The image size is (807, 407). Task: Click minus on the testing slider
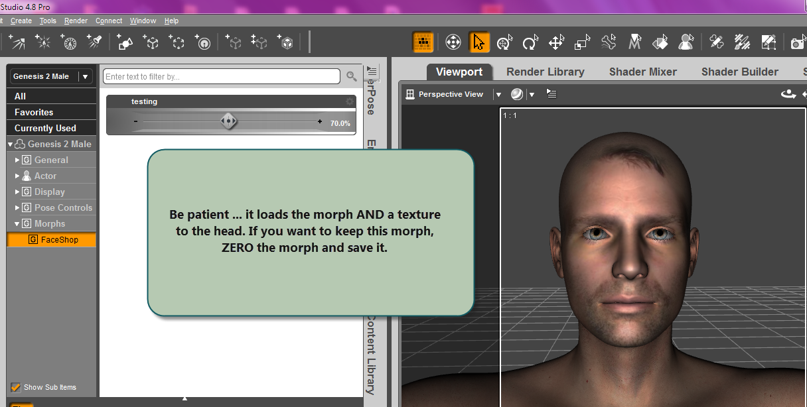coord(135,121)
